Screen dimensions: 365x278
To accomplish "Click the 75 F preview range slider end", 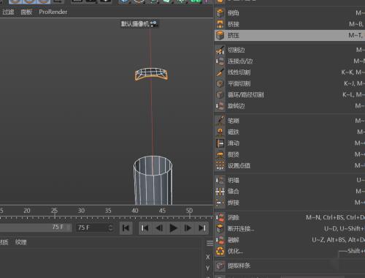I will coord(69,228).
